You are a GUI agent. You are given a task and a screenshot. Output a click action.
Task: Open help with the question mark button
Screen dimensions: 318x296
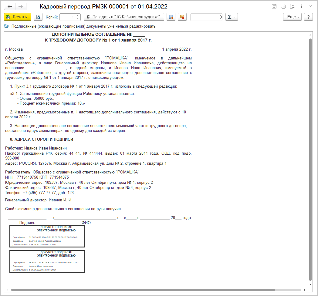(309, 17)
